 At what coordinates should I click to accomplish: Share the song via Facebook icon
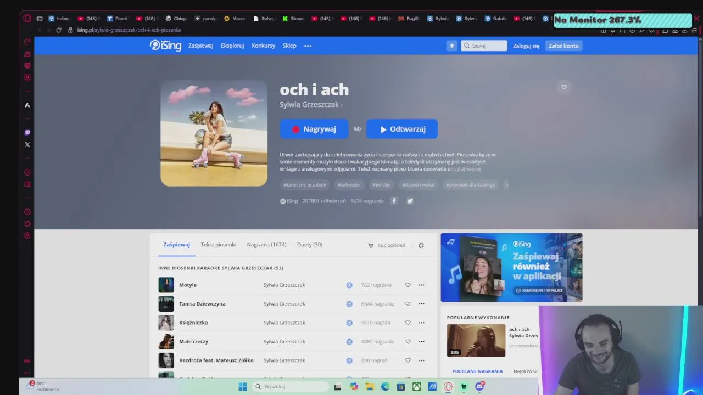click(x=394, y=201)
